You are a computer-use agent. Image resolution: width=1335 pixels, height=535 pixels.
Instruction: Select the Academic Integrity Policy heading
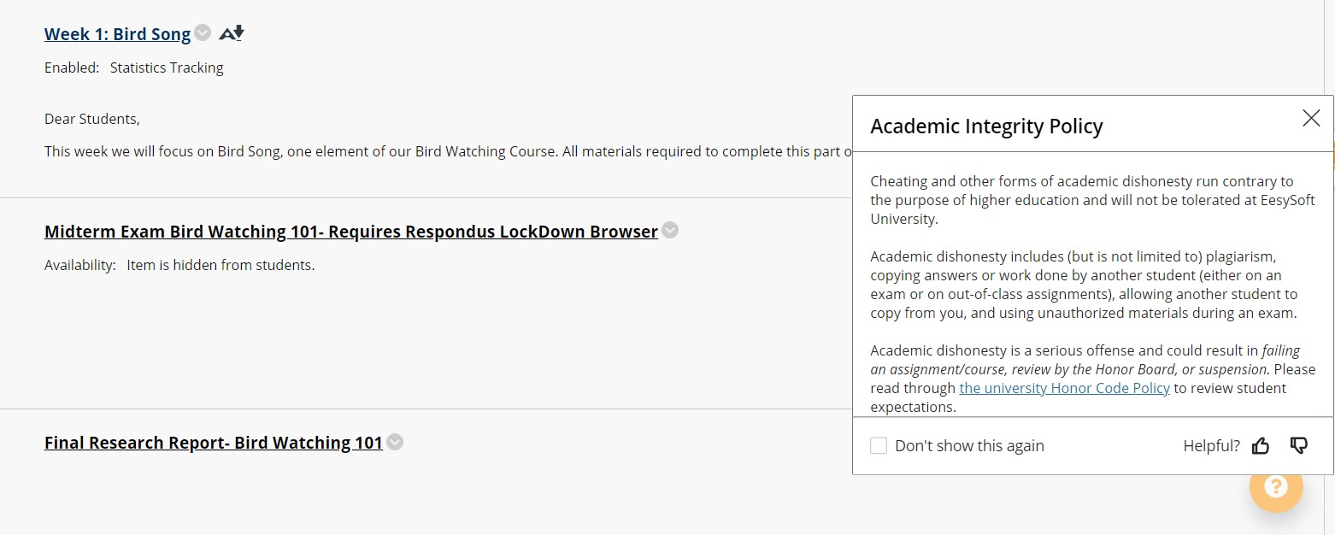(x=986, y=126)
